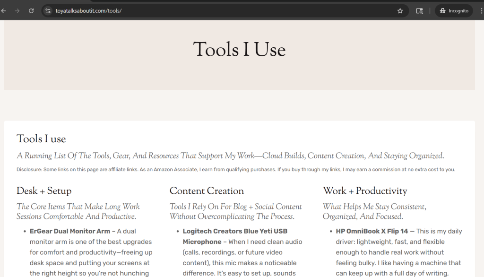Select the "Desk + Setup" heading
484x277 pixels.
pos(44,191)
